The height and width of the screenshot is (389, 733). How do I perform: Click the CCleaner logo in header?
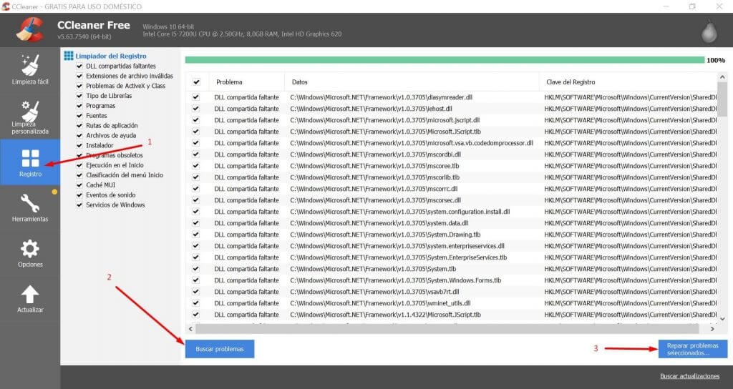tap(29, 29)
